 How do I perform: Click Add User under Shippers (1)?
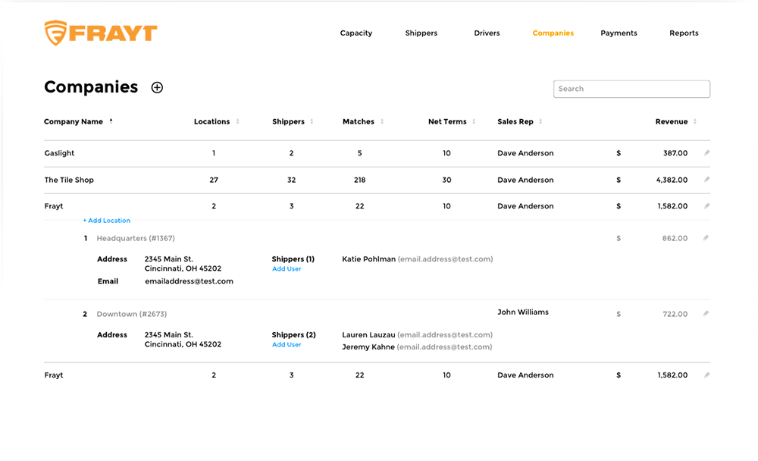click(287, 269)
